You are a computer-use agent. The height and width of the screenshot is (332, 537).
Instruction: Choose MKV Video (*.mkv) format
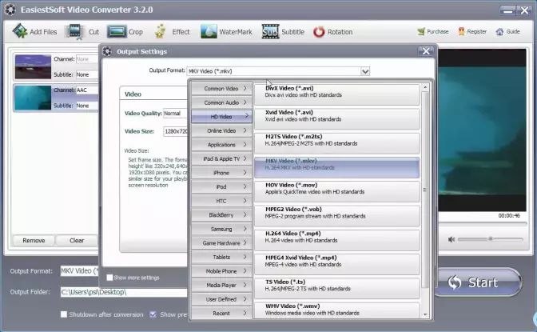pyautogui.click(x=337, y=167)
